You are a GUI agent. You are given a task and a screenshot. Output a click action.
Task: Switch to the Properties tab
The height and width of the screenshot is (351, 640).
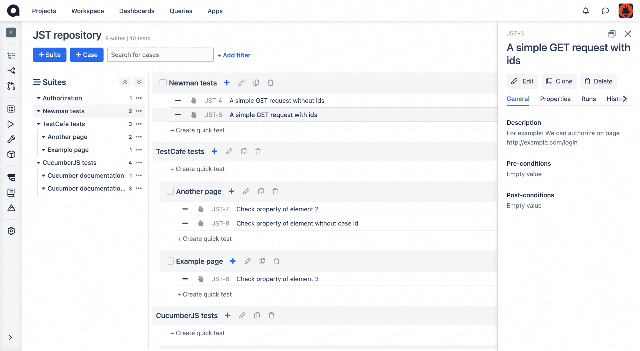(555, 99)
